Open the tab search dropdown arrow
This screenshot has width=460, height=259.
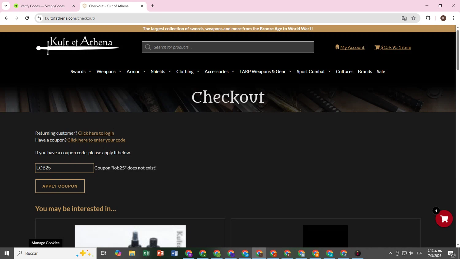6,6
